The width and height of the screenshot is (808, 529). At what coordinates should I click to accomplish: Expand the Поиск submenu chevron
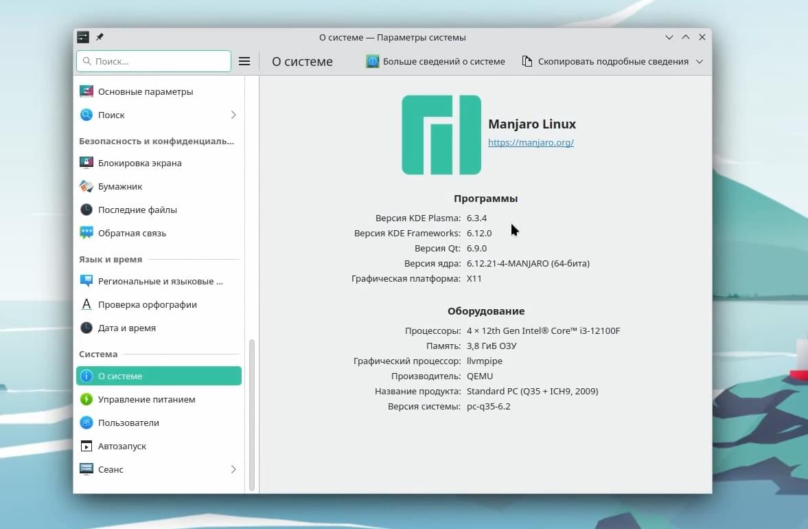[x=233, y=115]
